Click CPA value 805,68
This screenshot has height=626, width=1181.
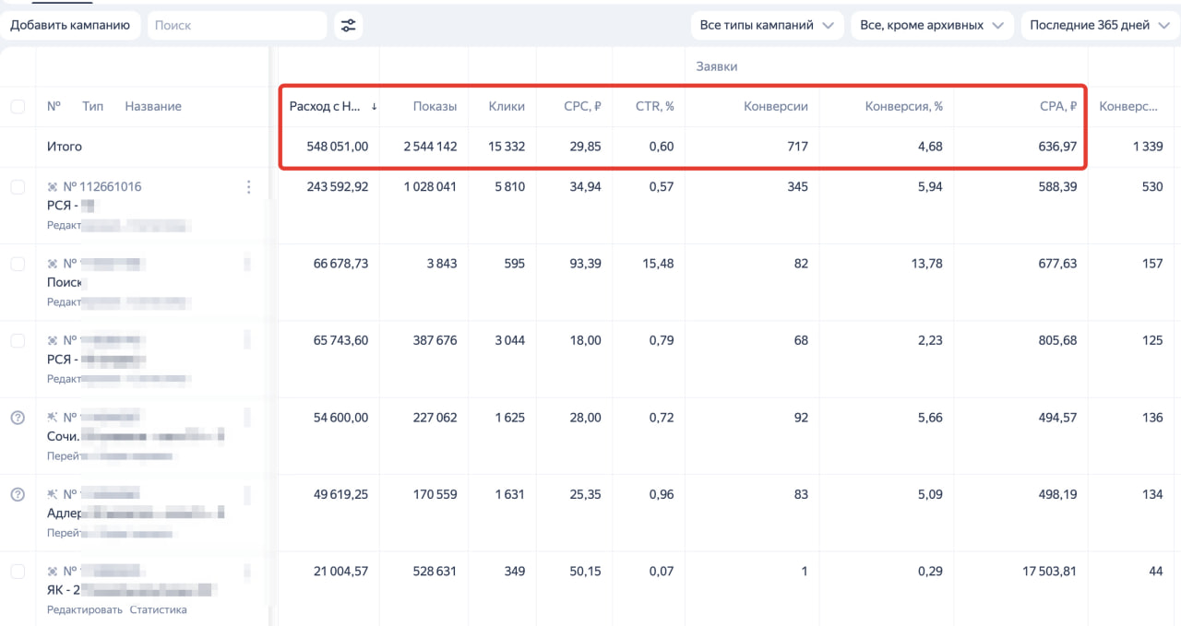point(1057,341)
